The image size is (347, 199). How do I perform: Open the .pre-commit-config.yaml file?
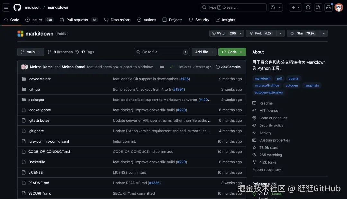click(49, 141)
